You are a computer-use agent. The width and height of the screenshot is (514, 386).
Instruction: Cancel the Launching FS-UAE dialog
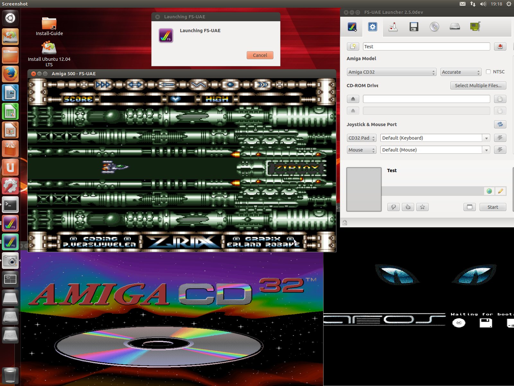click(260, 55)
